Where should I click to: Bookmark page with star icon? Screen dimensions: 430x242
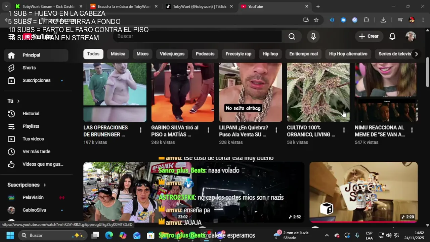click(316, 20)
